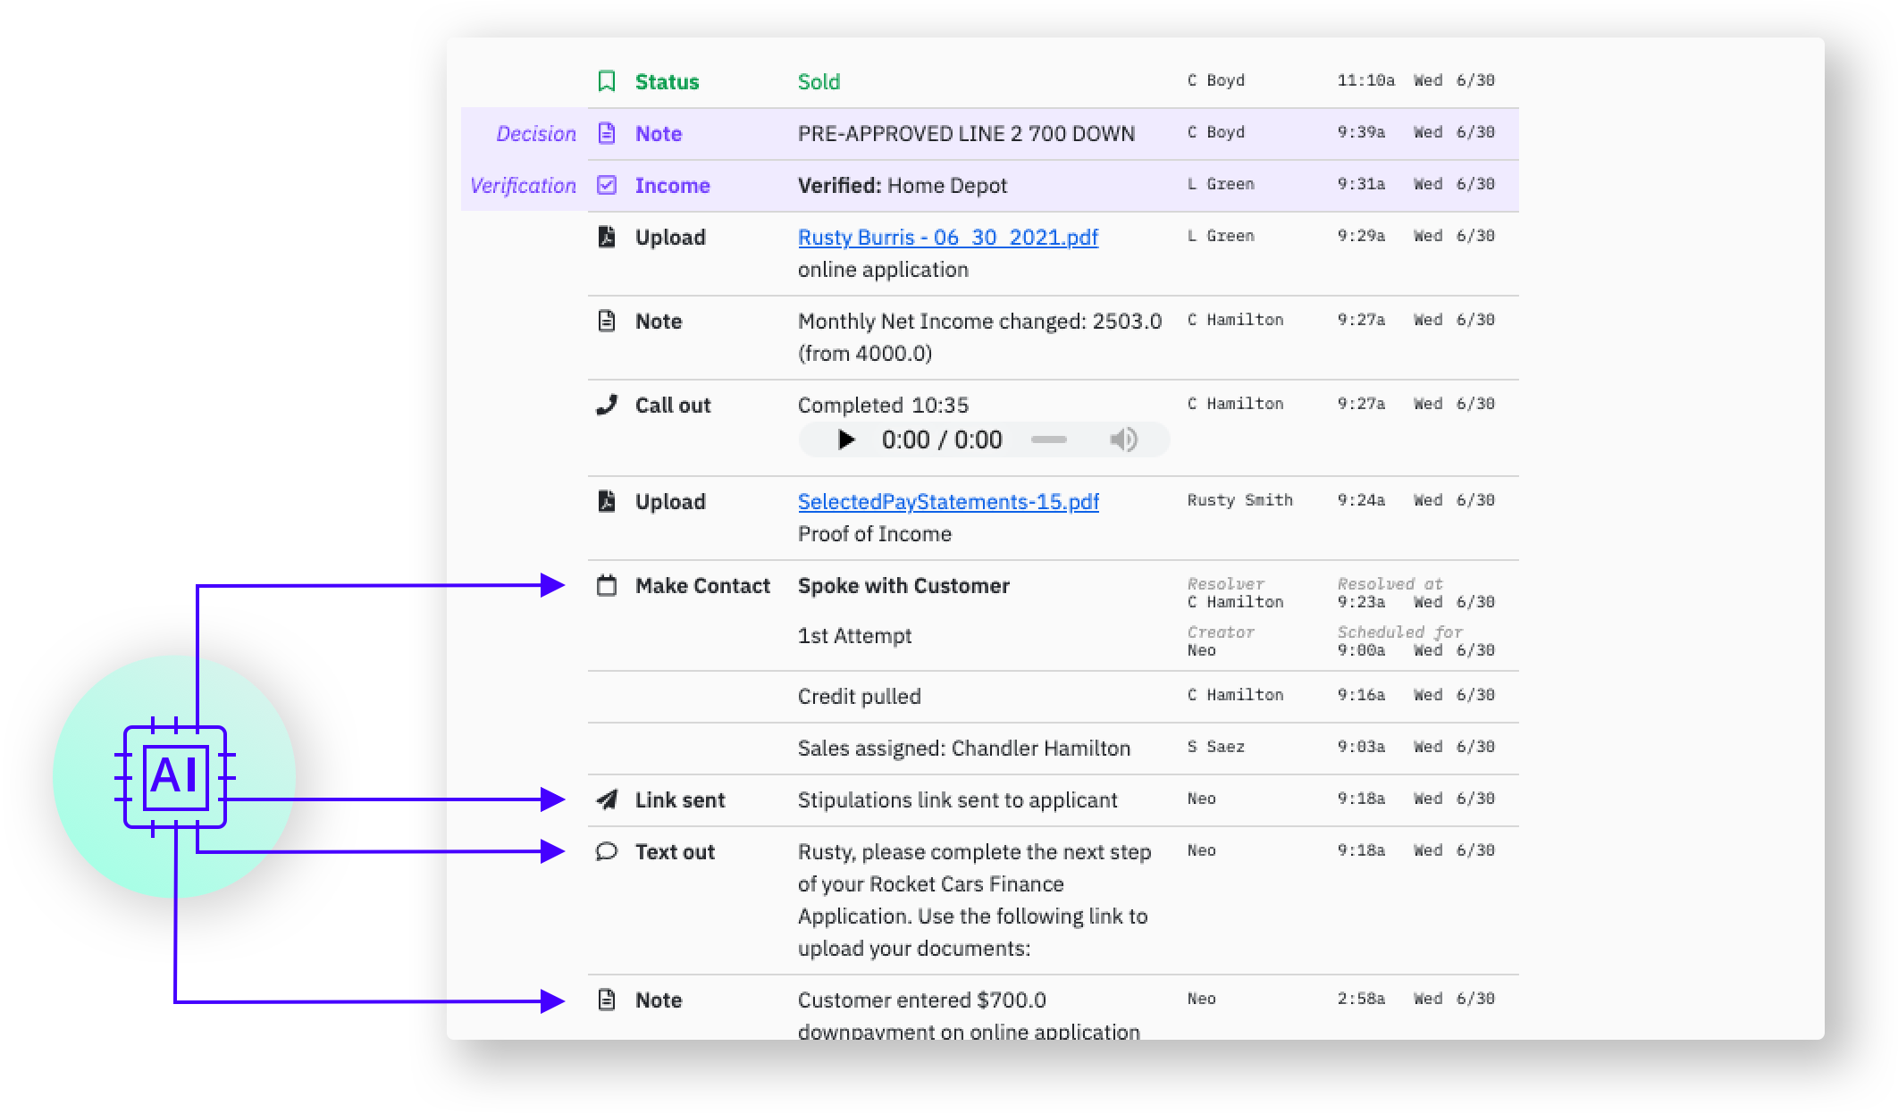1898x1113 pixels.
Task: Click the green Status bookmark icon
Action: point(607,81)
